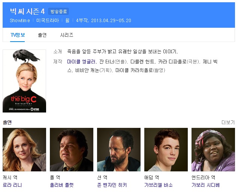Image resolution: width=238 pixels, height=192 pixels.
Task: Switch to the 시리즈 tab
Action: tap(67, 35)
